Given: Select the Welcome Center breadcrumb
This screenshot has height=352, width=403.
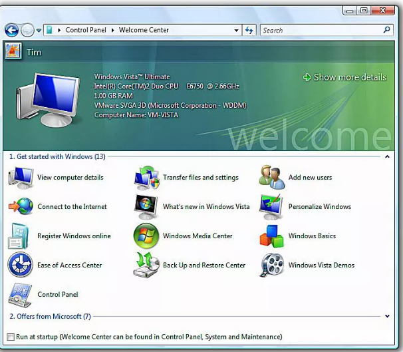Looking at the screenshot, I should pos(144,30).
